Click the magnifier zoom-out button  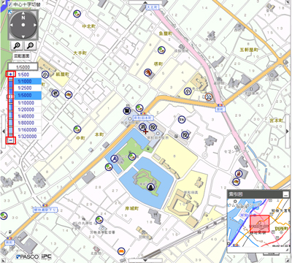[30, 45]
